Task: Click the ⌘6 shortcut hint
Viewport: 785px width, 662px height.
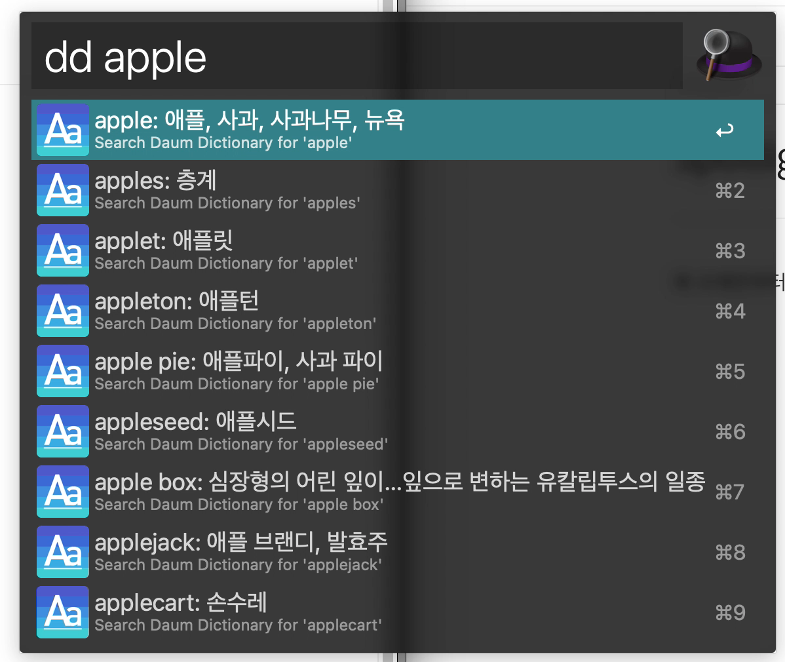Action: (730, 432)
